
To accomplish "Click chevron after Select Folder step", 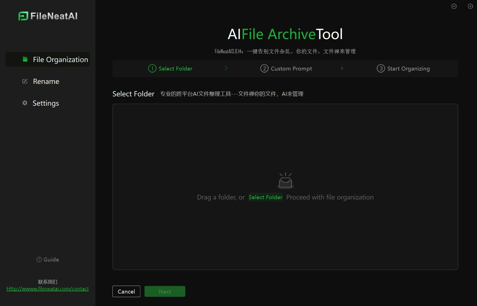I will pyautogui.click(x=226, y=68).
